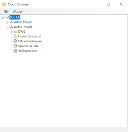Maximize the Cloud Browser window

point(108,4)
